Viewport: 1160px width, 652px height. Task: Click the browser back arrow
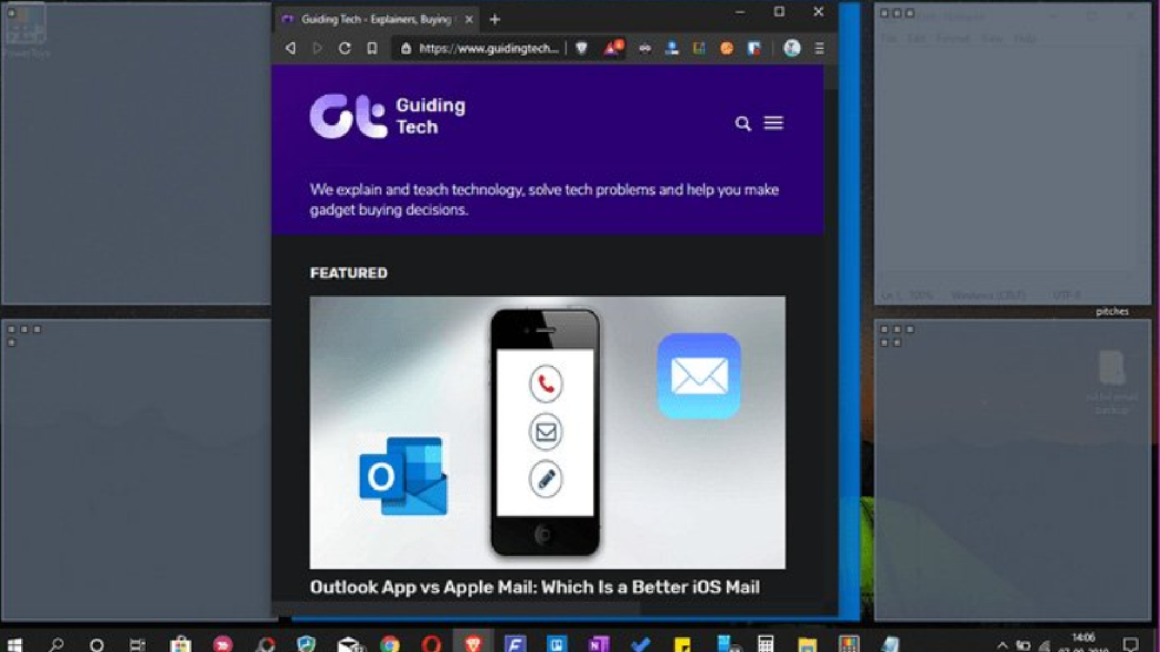[291, 48]
